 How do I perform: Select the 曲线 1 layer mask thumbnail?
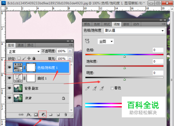click(x=31, y=78)
